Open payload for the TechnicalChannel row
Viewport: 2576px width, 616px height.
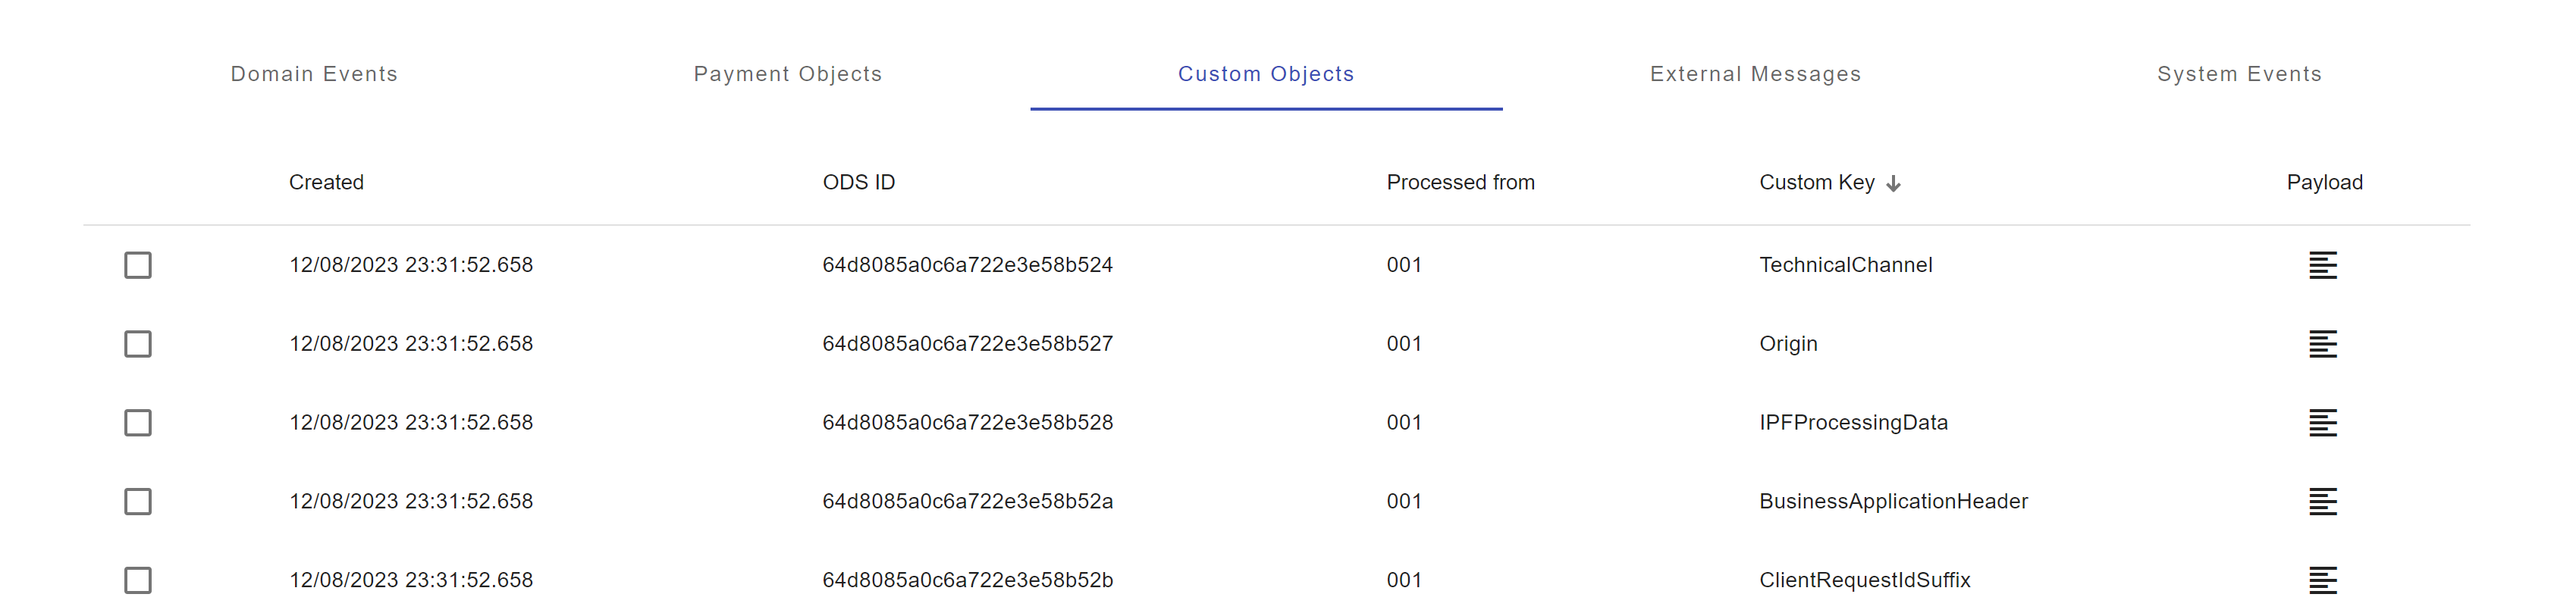click(x=2323, y=264)
